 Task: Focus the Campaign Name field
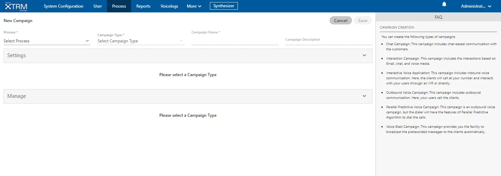(x=235, y=41)
